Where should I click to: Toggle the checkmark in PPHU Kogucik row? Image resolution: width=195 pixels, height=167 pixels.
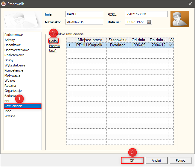pyautogui.click(x=171, y=45)
